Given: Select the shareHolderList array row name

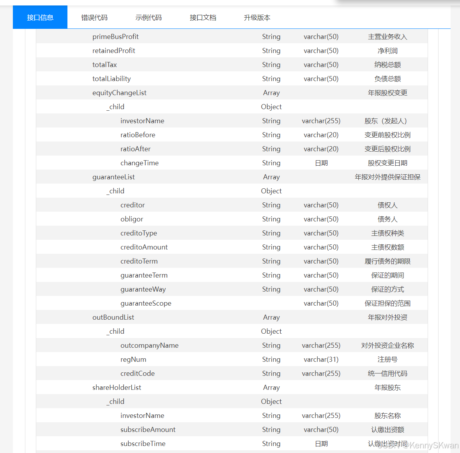Looking at the screenshot, I should [117, 388].
